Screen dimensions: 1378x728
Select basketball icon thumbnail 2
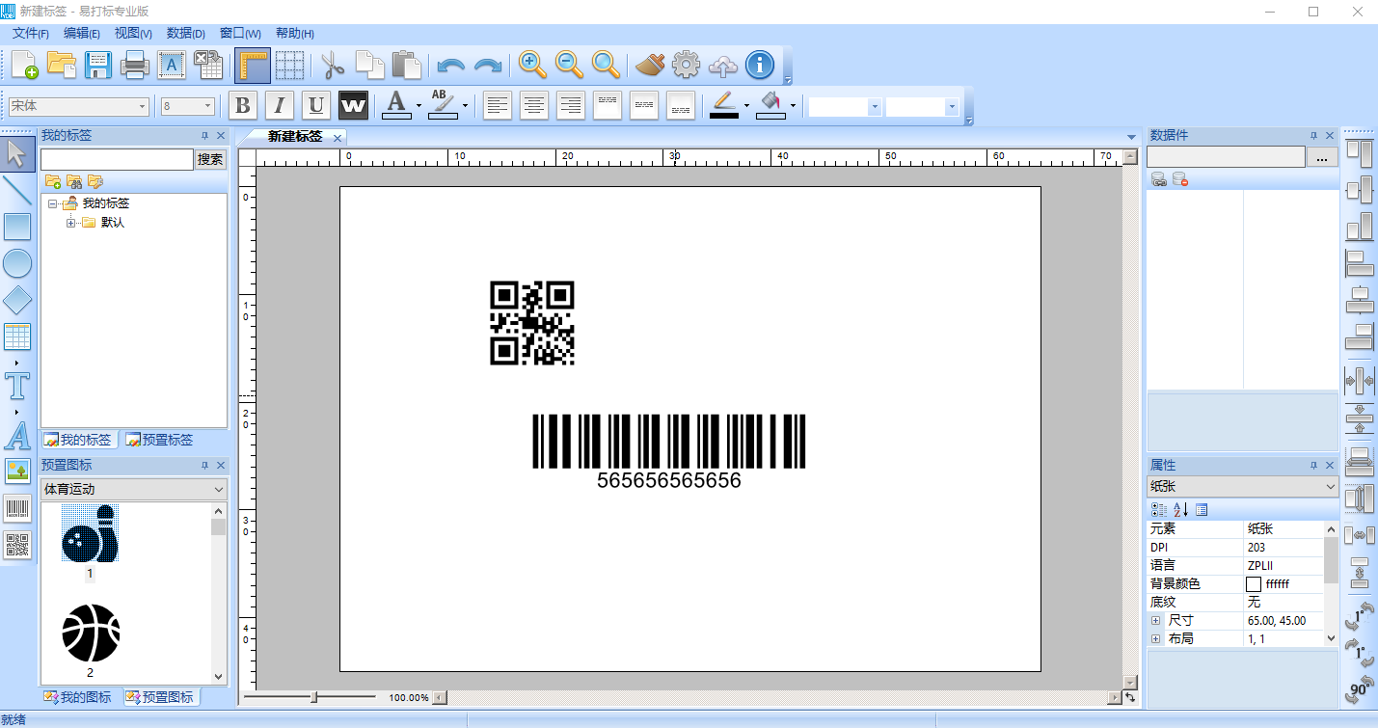(x=90, y=633)
